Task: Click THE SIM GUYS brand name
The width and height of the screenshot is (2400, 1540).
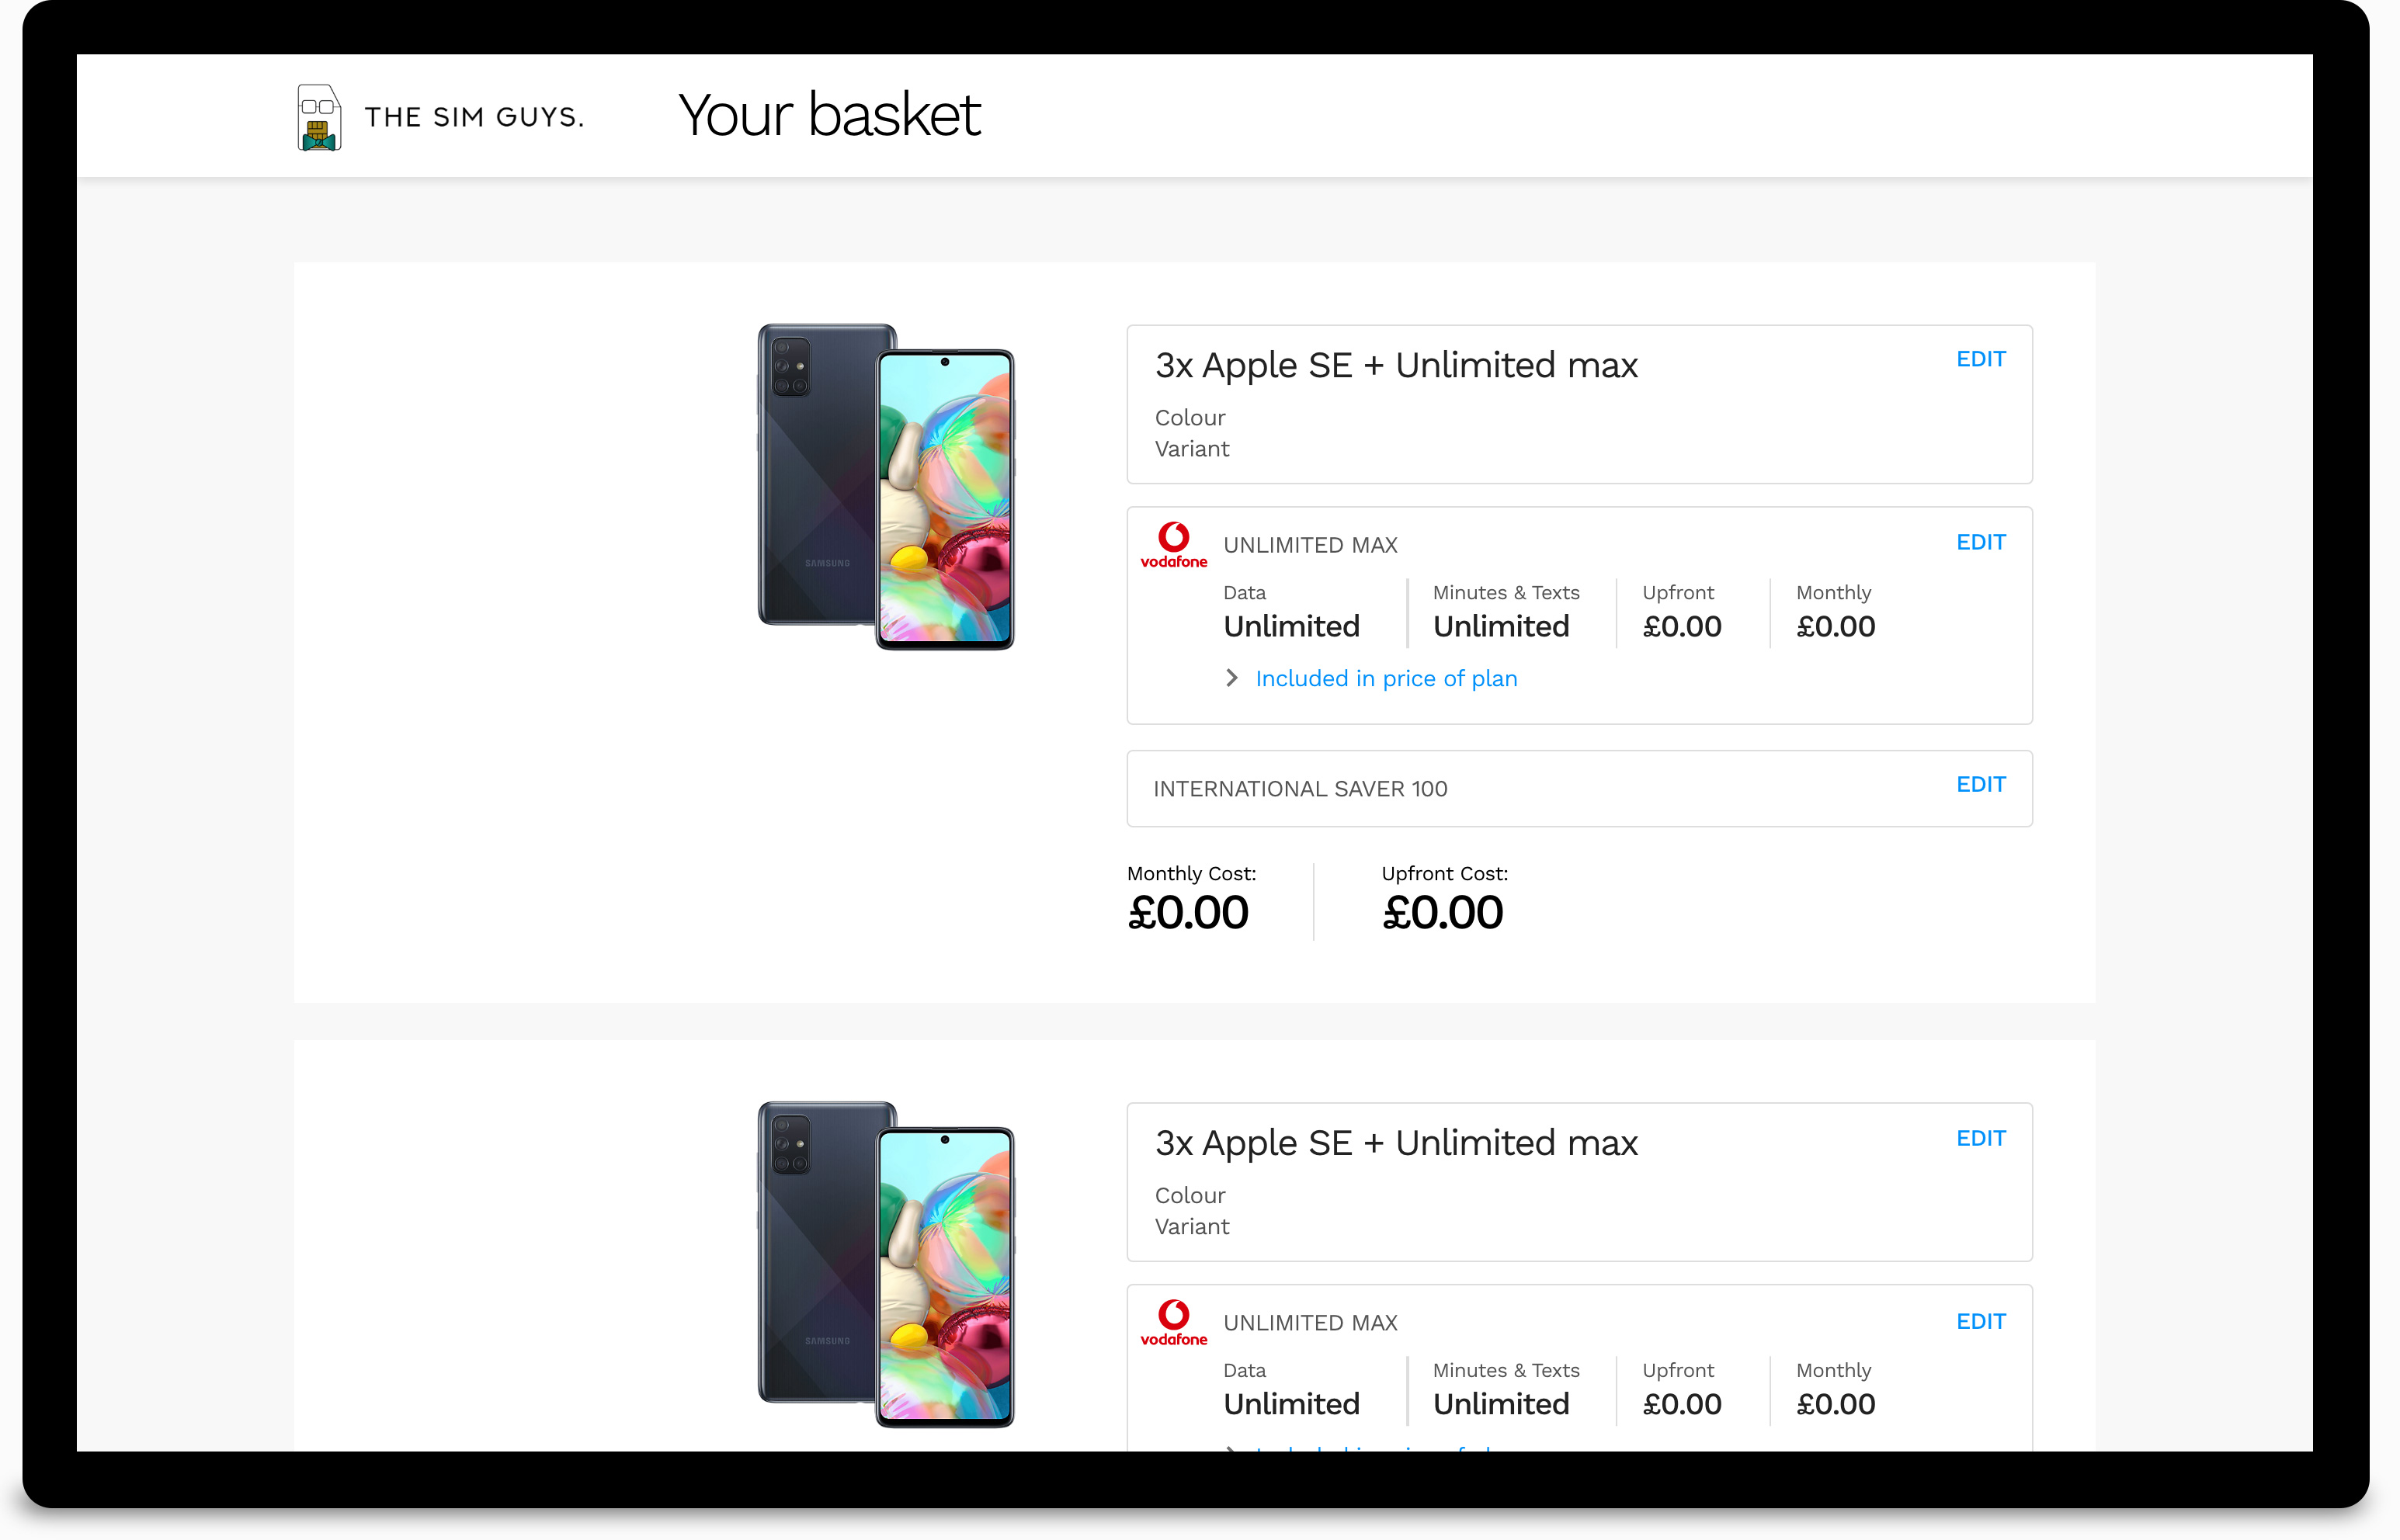Action: click(x=474, y=118)
